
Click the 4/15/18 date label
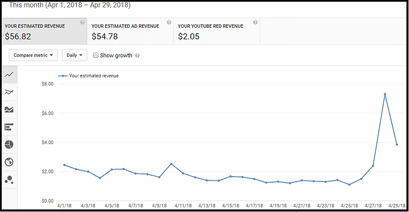click(231, 206)
